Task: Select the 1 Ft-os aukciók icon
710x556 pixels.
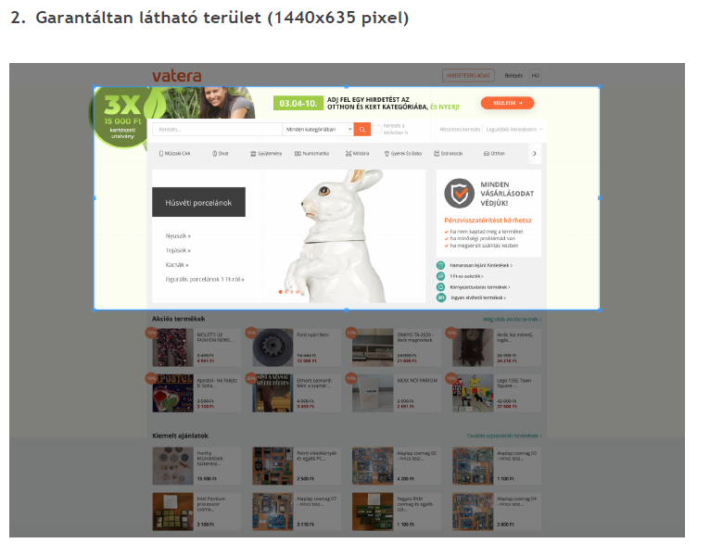Action: point(440,276)
